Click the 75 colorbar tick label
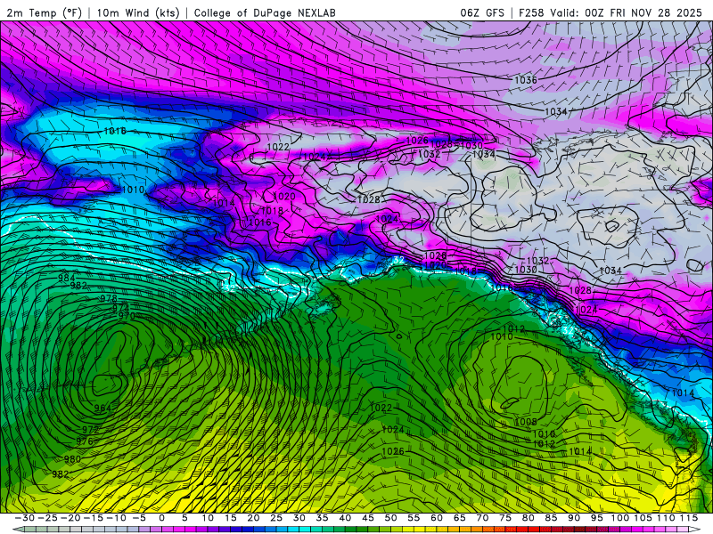713x534 pixels. tap(504, 518)
